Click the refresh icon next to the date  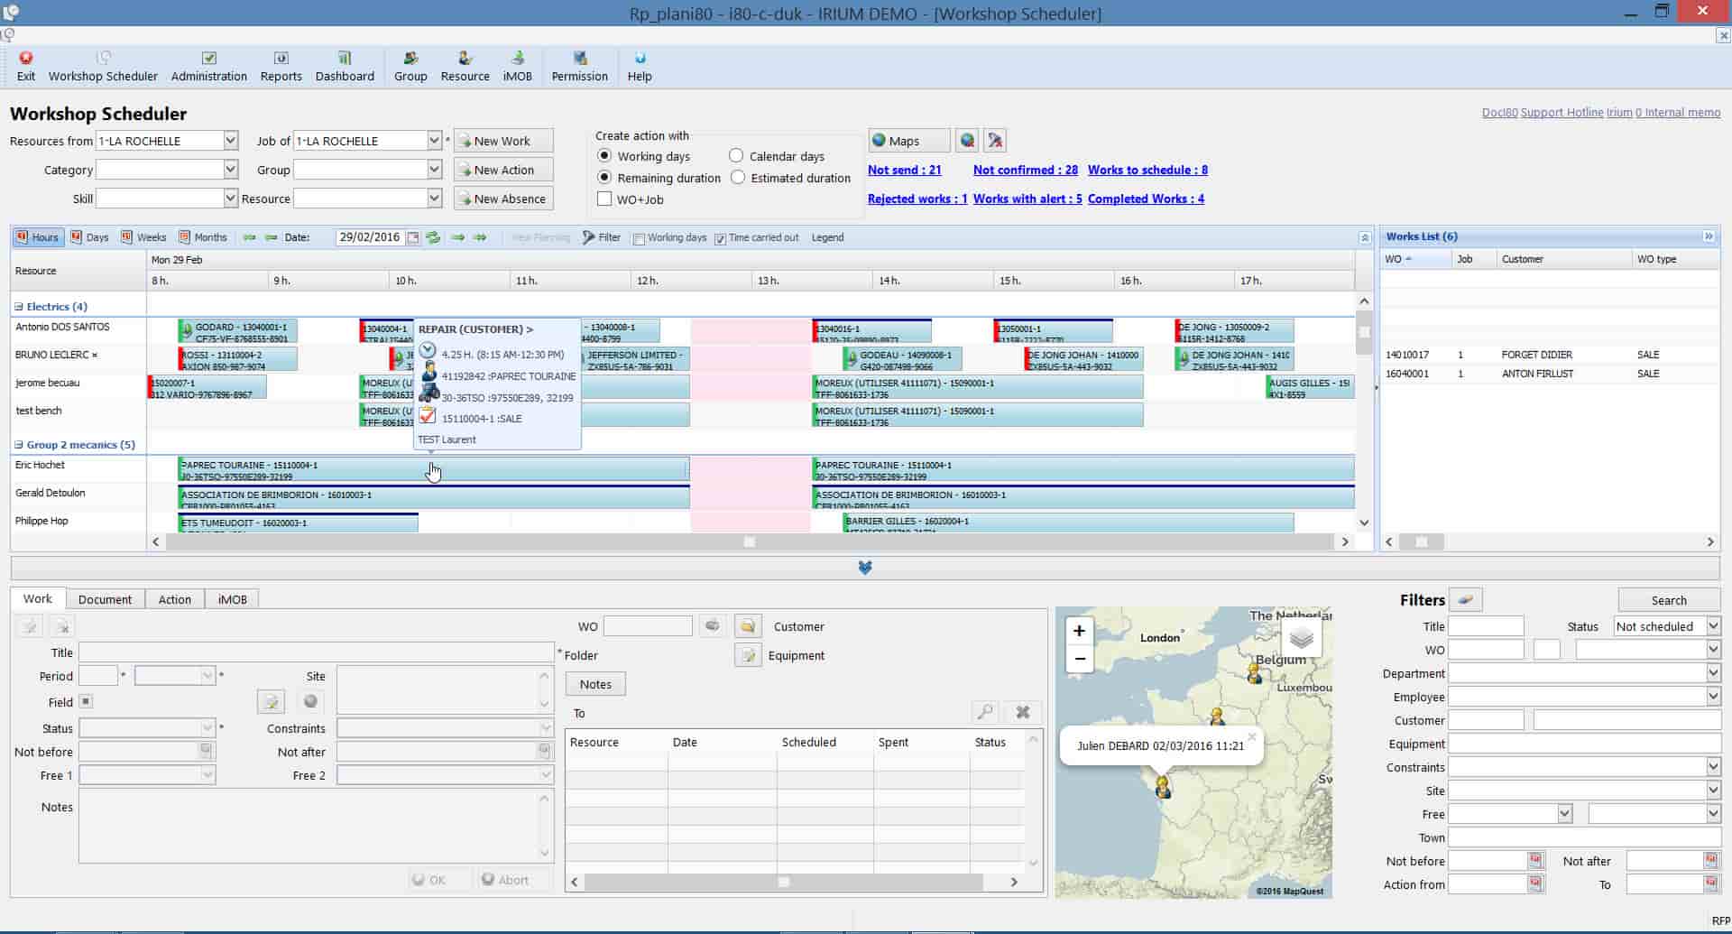(x=433, y=237)
